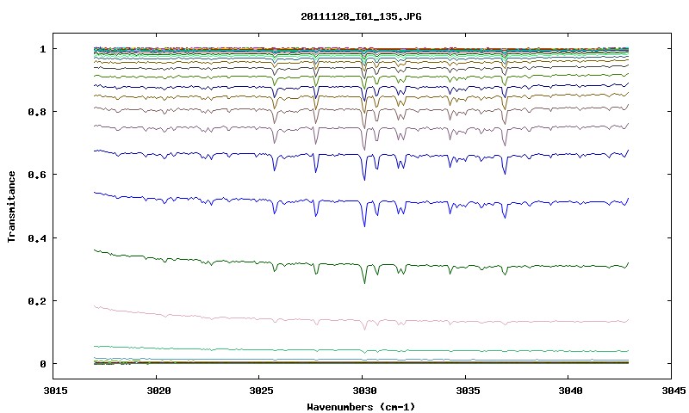Click the plot title 20111128_I01_135.JPG
The image size is (689, 413).
point(361,16)
